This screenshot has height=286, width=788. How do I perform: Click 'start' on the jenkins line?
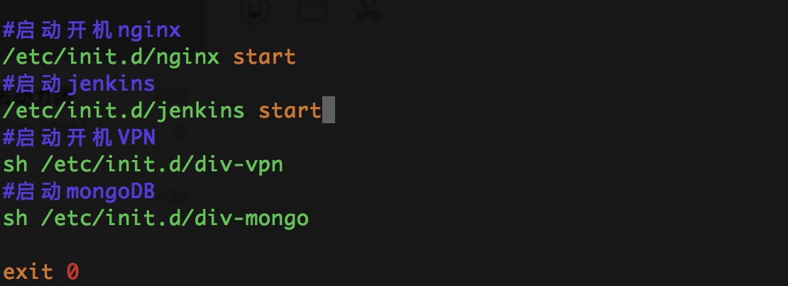click(x=290, y=110)
